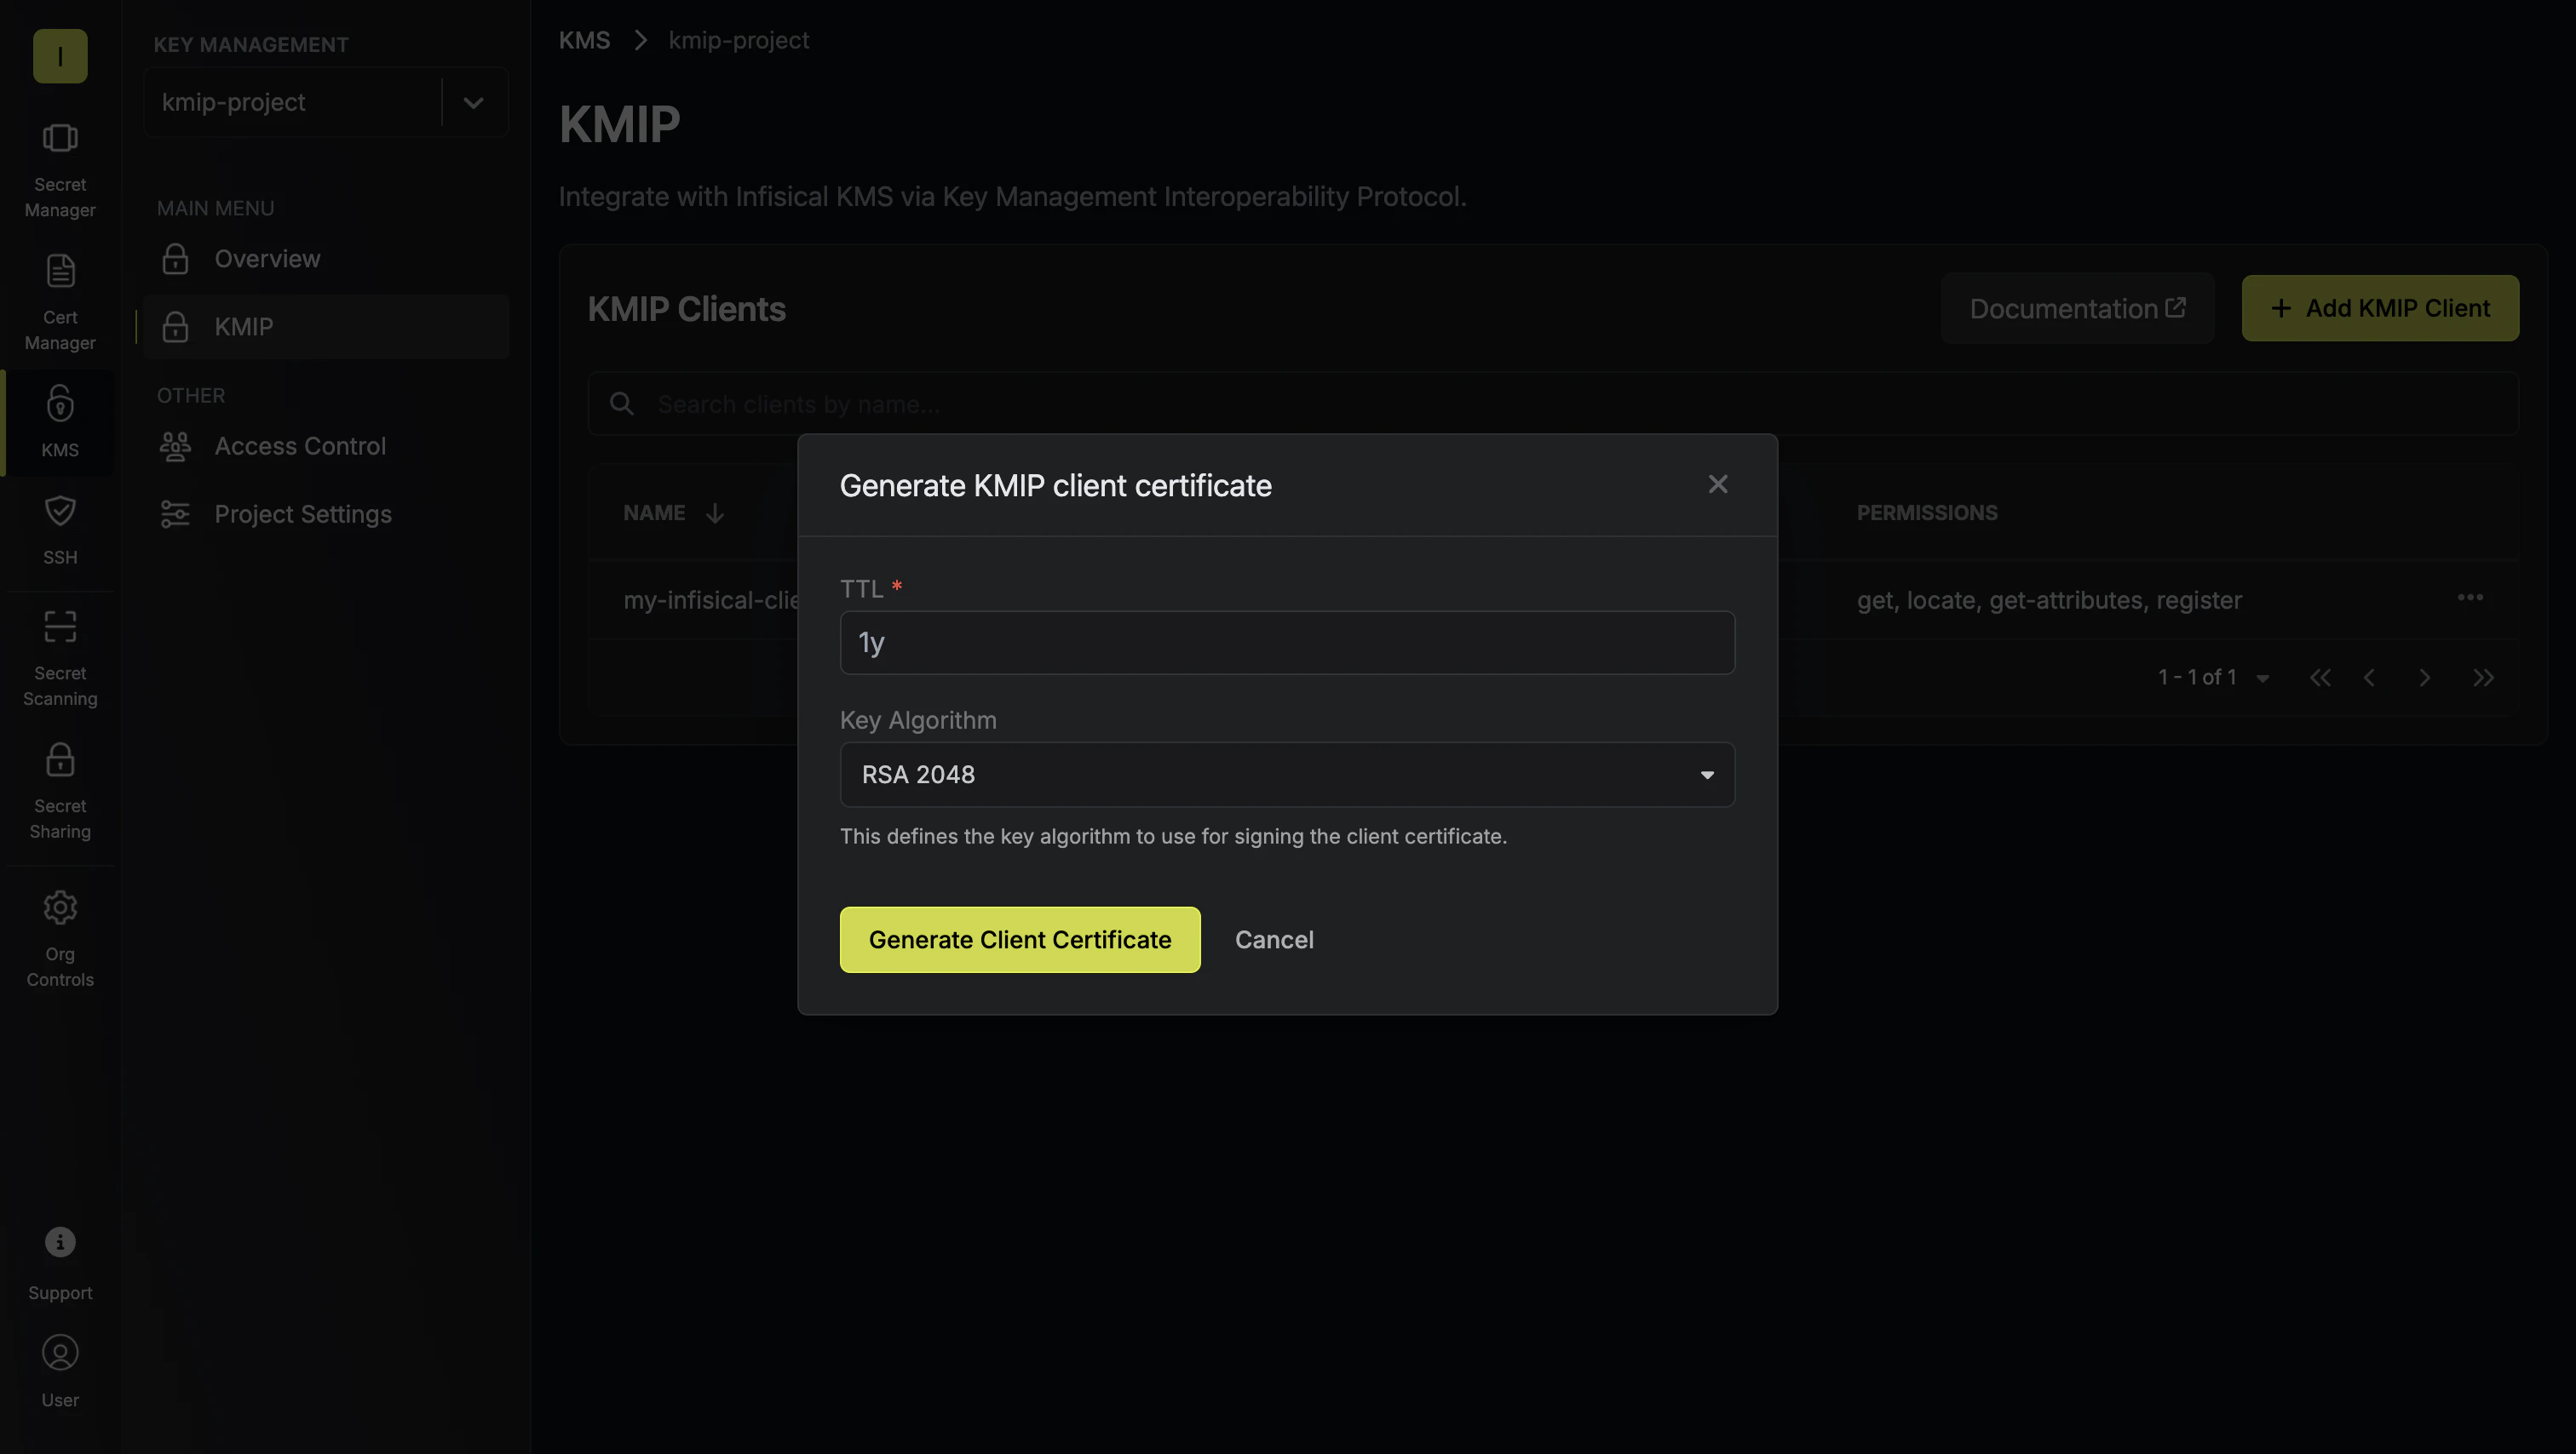Image resolution: width=2576 pixels, height=1454 pixels.
Task: Click the search magnifier icon
Action: tap(622, 404)
